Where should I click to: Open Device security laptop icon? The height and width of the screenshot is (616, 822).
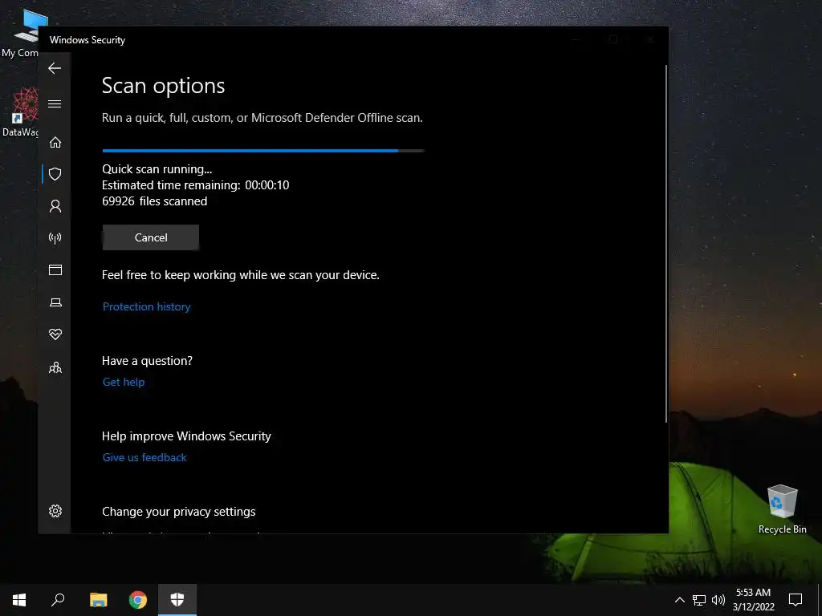(55, 302)
